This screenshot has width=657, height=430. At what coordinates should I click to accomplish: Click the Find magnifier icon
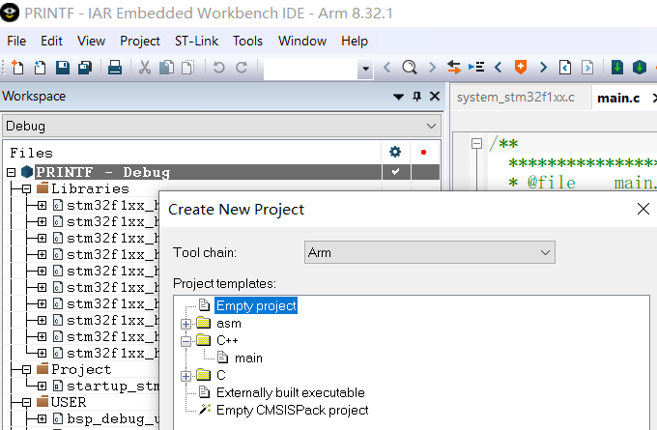[x=410, y=67]
